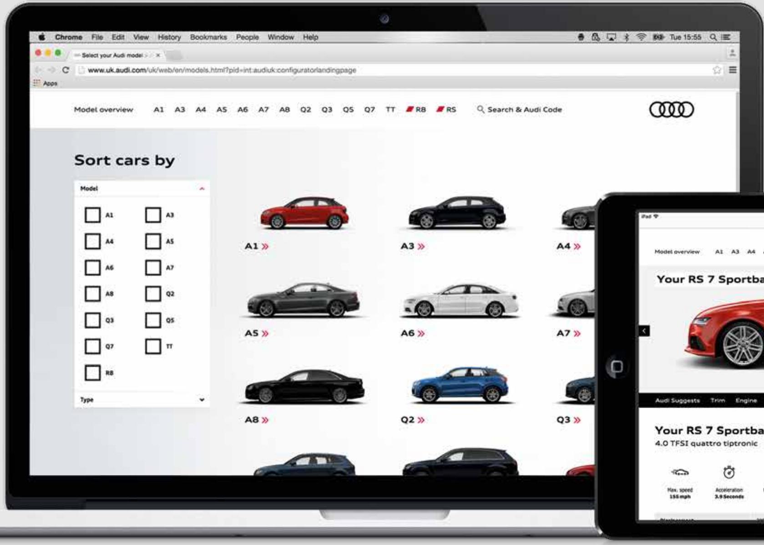This screenshot has width=764, height=545.
Task: Click the Spotlight search icon in menu bar
Action: click(713, 37)
